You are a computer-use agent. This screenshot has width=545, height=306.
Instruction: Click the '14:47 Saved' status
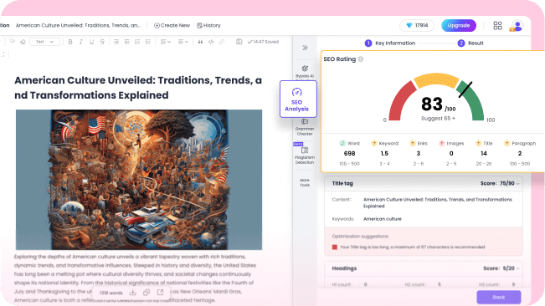point(263,42)
